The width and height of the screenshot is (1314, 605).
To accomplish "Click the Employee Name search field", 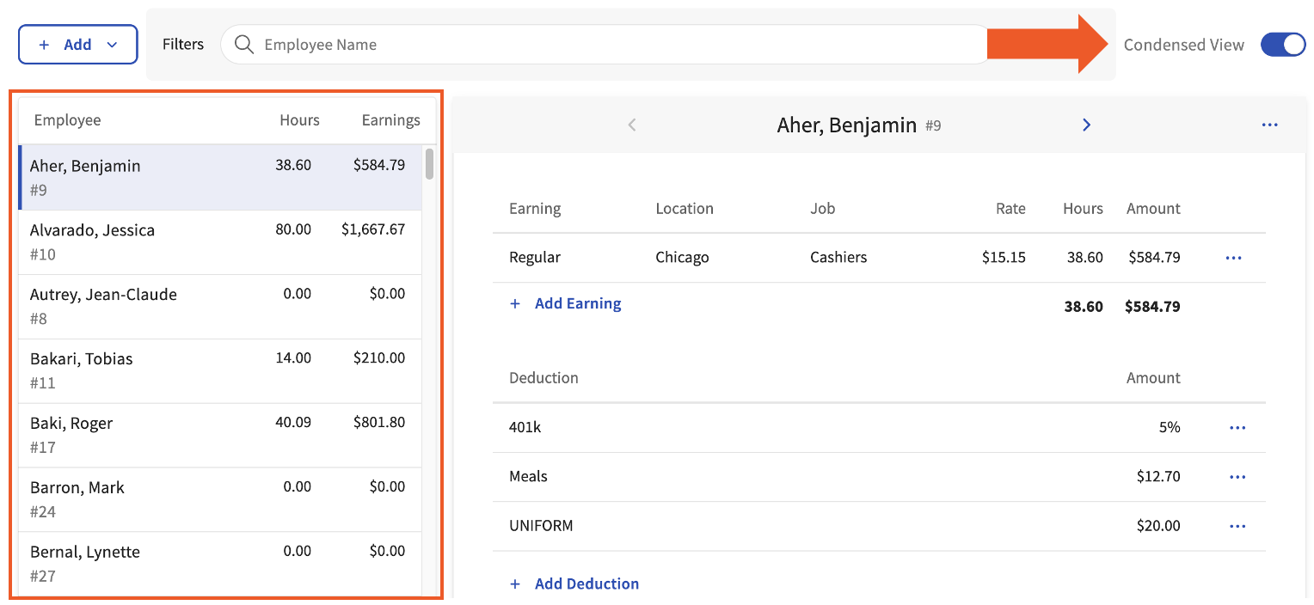I will pyautogui.click(x=602, y=44).
